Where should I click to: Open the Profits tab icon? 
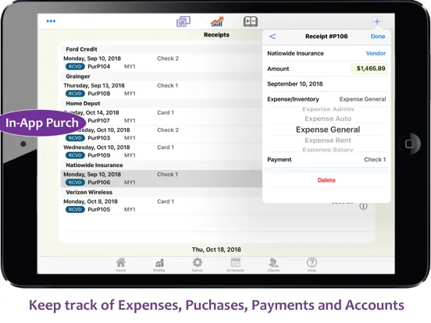[x=159, y=264]
